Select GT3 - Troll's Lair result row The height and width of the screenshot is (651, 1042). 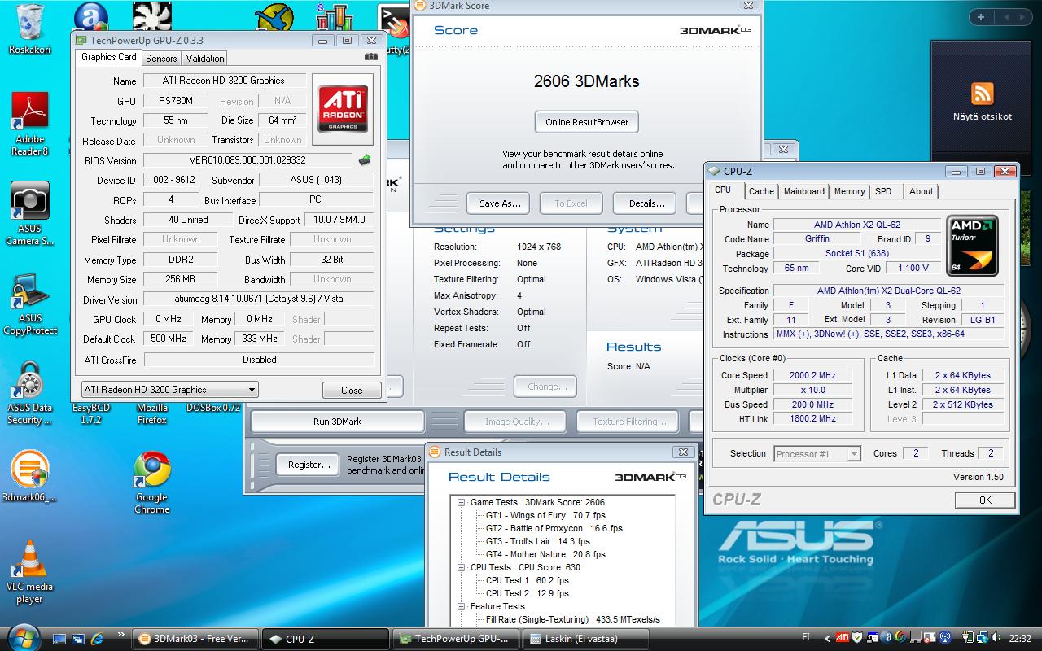click(x=537, y=541)
